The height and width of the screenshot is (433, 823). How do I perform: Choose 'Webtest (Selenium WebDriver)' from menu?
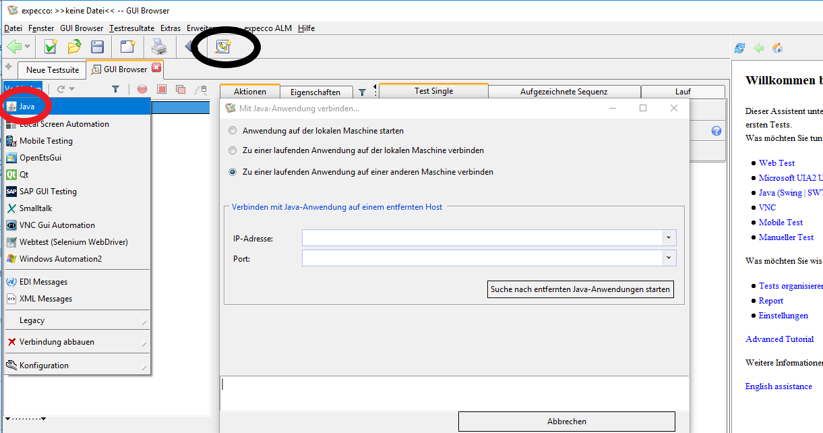click(73, 242)
